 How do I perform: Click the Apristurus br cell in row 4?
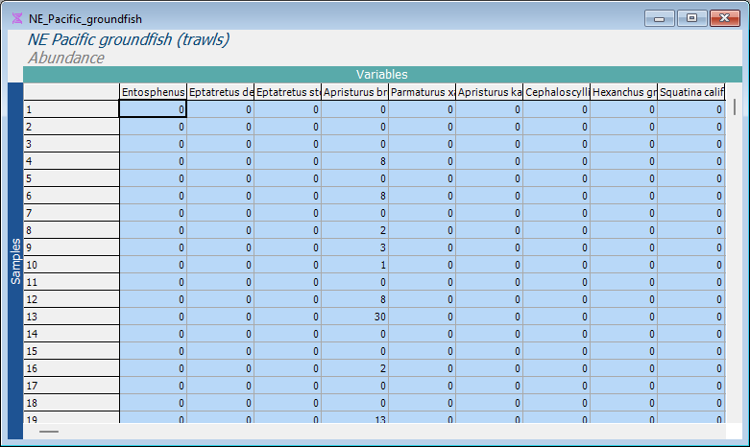(354, 161)
